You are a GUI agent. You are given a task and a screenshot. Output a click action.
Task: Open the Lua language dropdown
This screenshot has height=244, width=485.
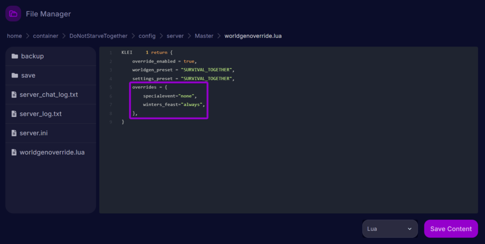pos(389,229)
